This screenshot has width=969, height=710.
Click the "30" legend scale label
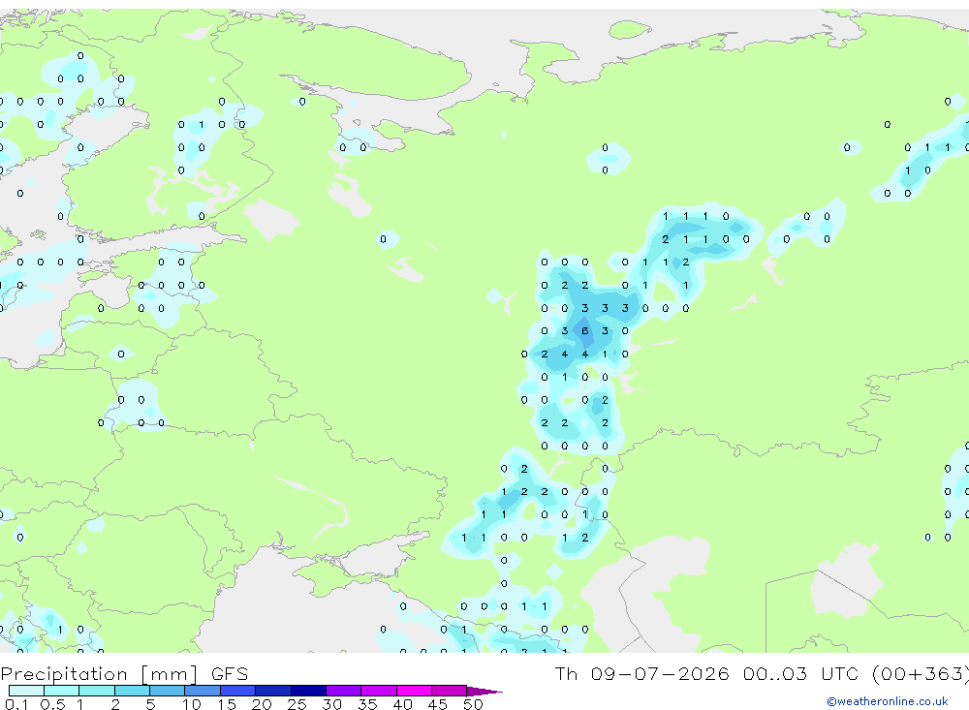332,704
